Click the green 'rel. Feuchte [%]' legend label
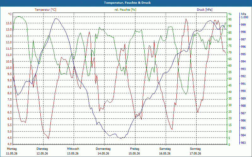Viewport: 252px width, 157px height. coord(125,10)
